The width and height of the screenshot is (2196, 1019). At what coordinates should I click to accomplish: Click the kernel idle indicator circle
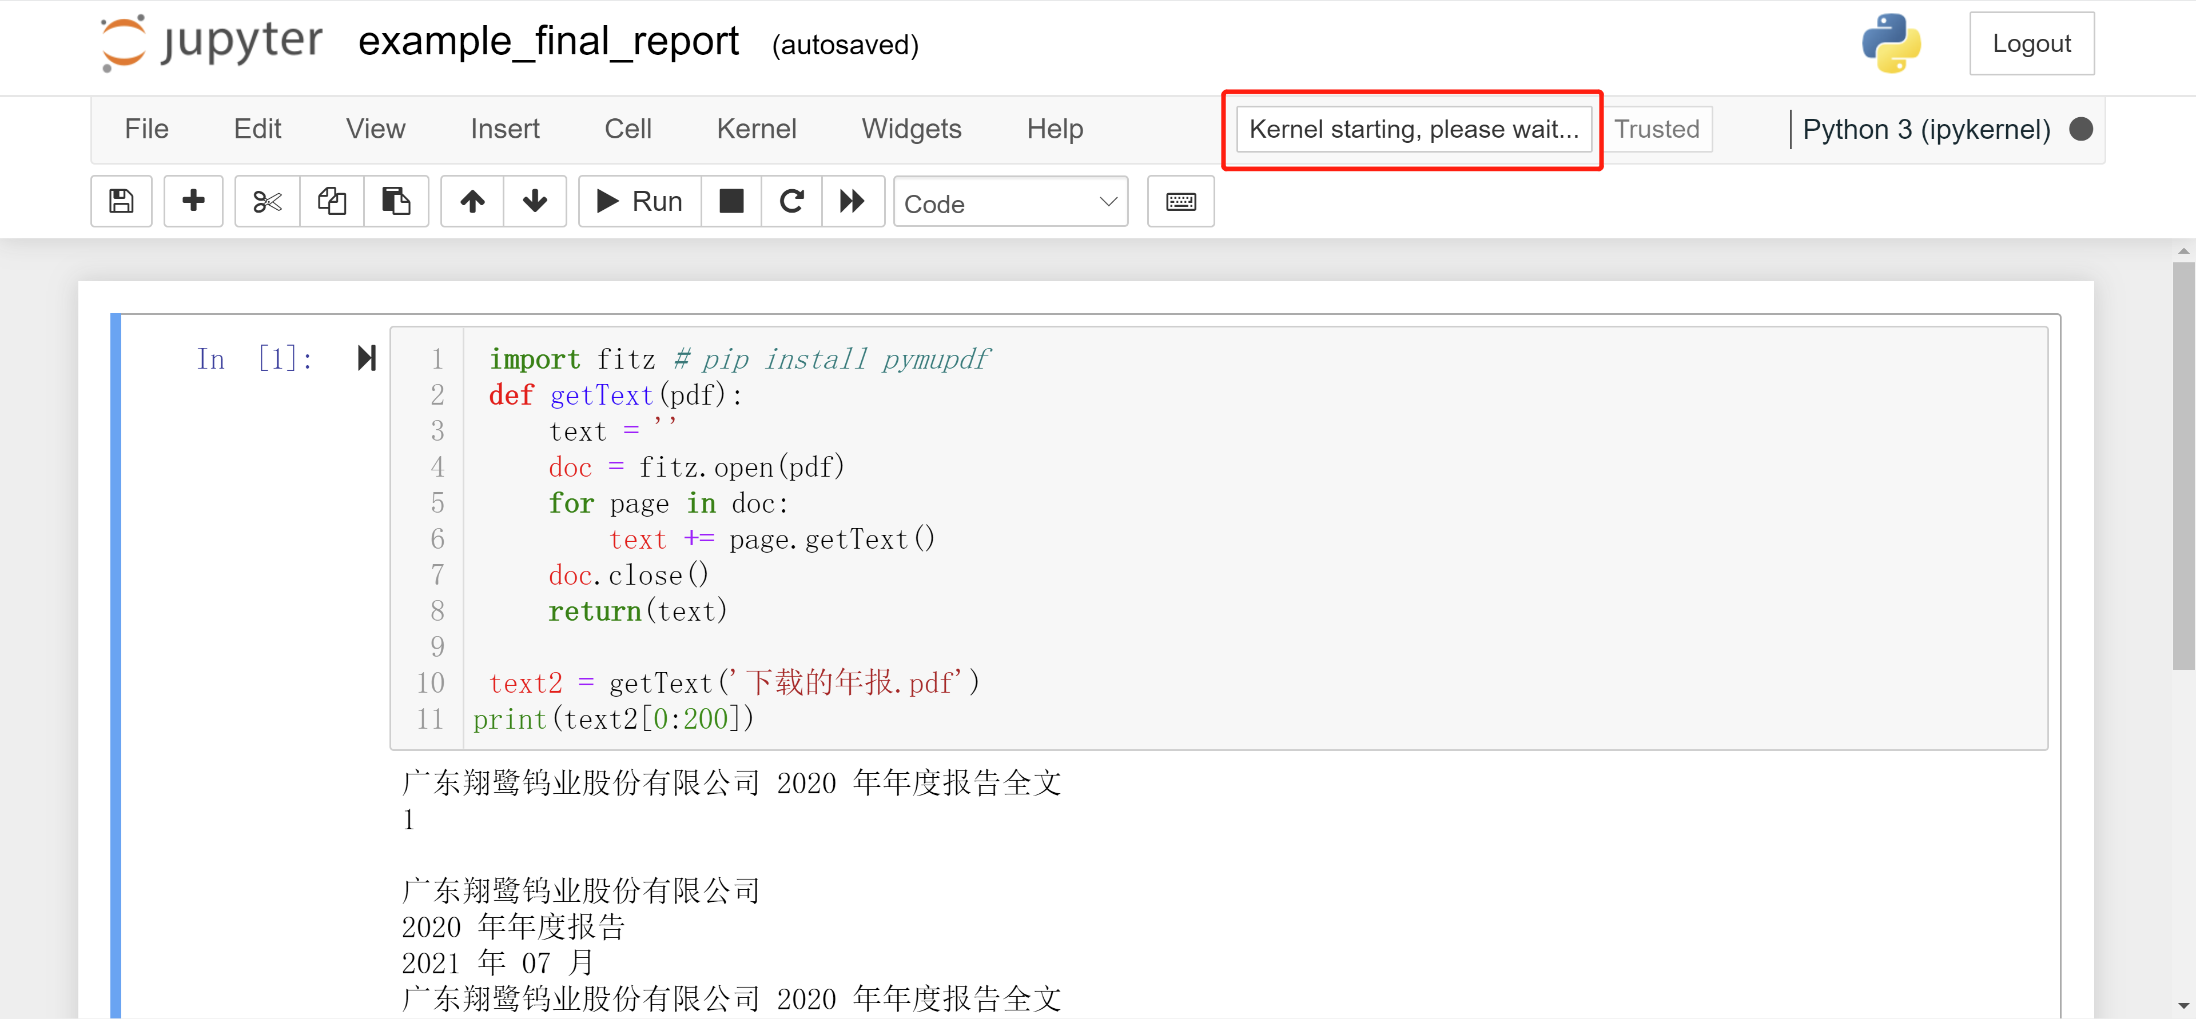pyautogui.click(x=2081, y=129)
